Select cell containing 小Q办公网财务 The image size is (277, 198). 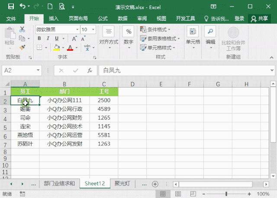click(x=64, y=118)
